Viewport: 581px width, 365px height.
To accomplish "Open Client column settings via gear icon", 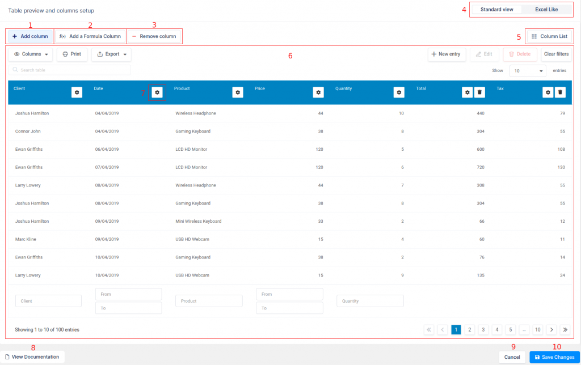I will [77, 92].
